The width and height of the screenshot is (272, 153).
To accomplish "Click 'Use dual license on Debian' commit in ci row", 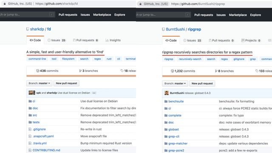I will 99,101.
